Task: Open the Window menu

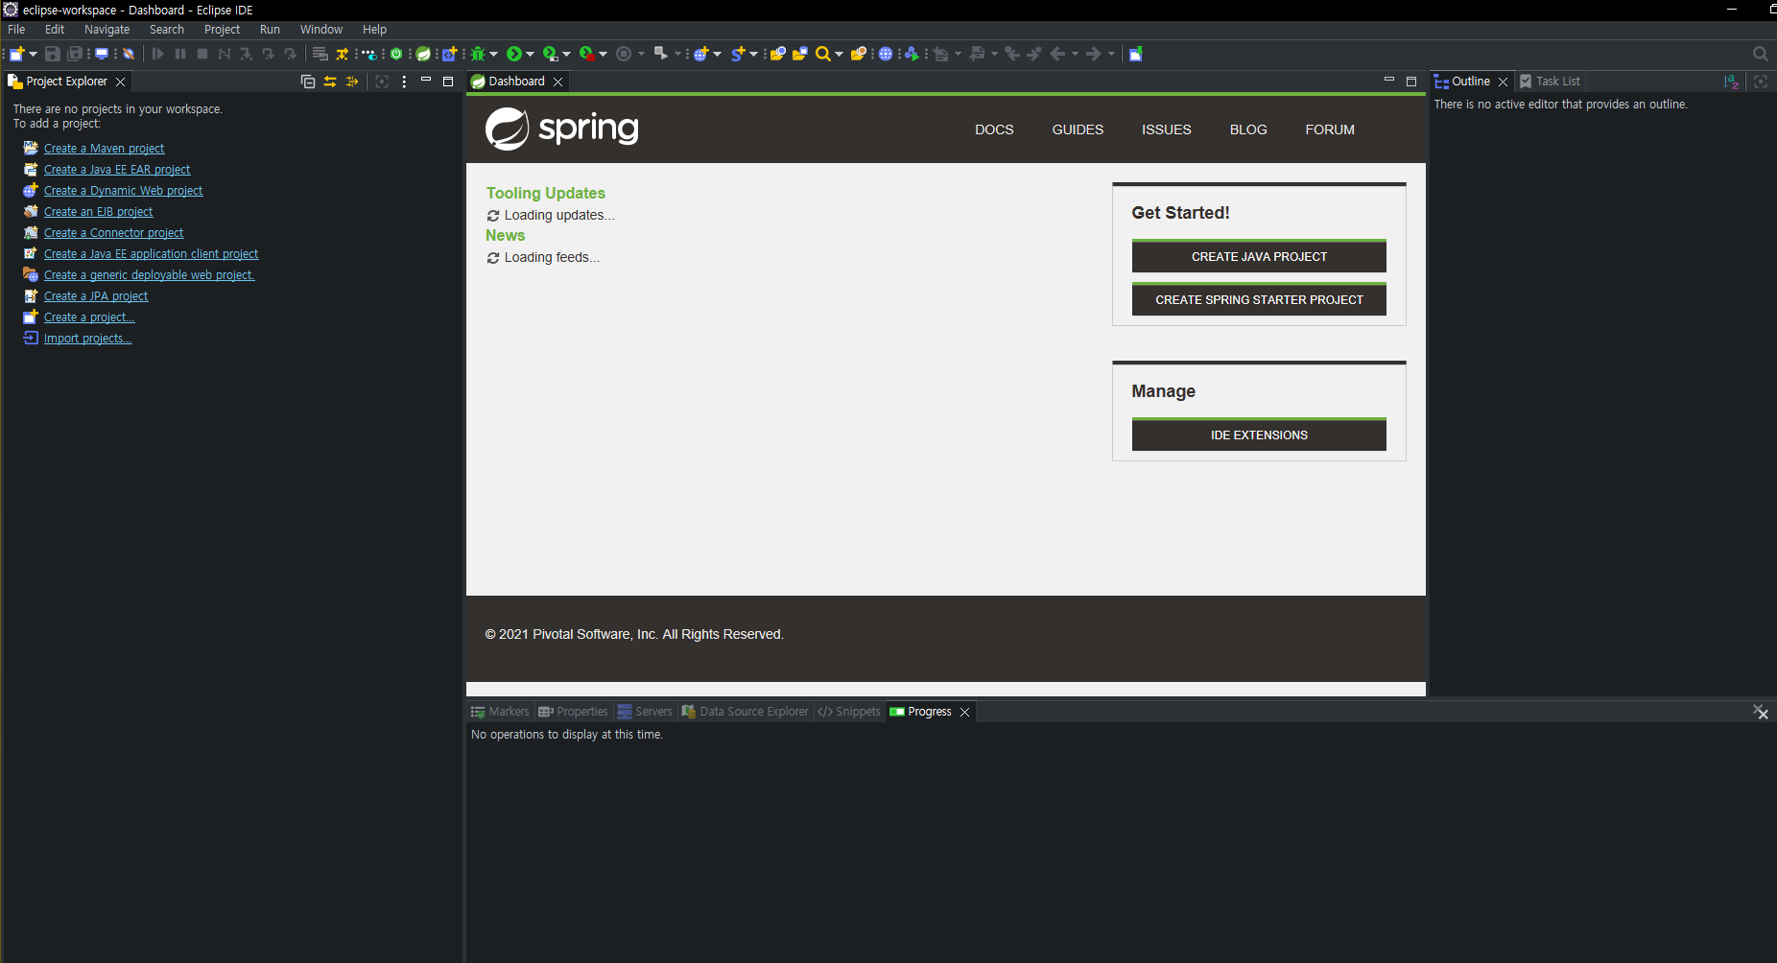Action: tap(320, 30)
